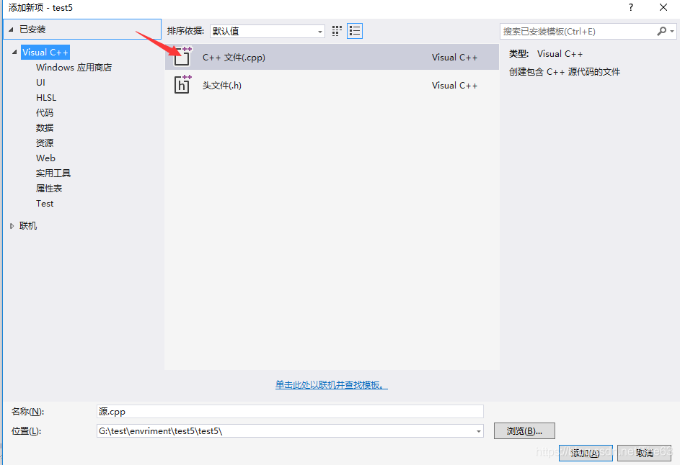Switch to medium icons list view

click(x=355, y=31)
